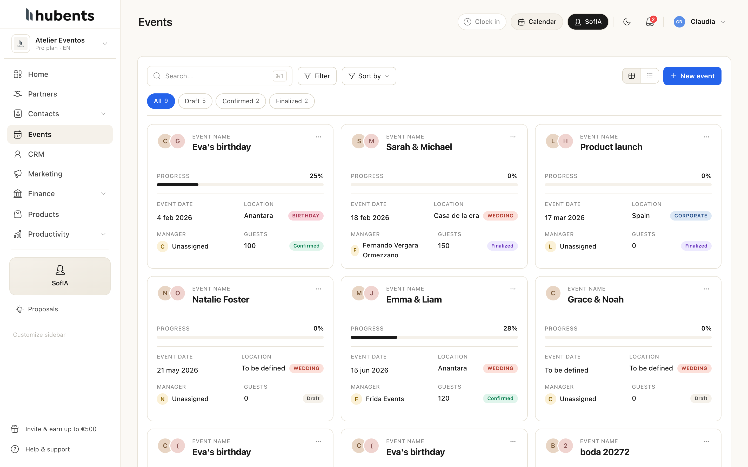Open CRM in the sidebar
Screen dimensions: 748x467
60,154
